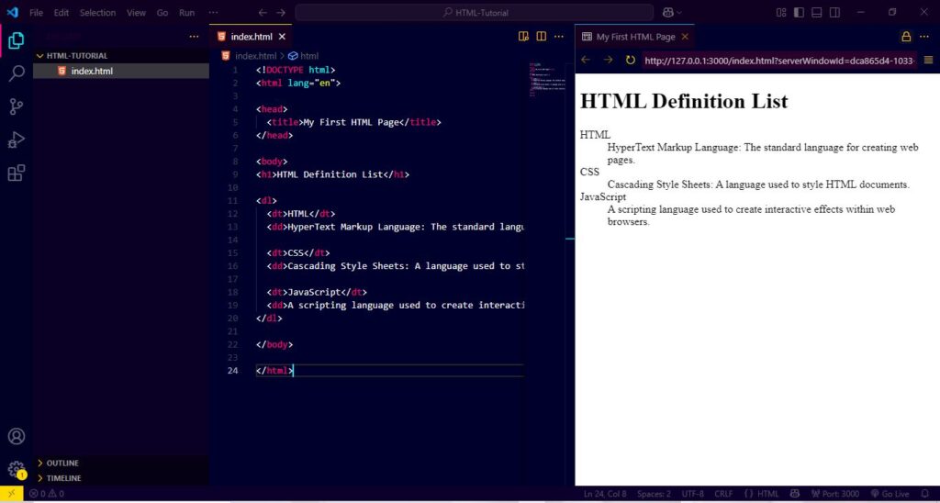Click Ln 24, Col 8 position indicator
This screenshot has height=503, width=940.
click(x=605, y=494)
